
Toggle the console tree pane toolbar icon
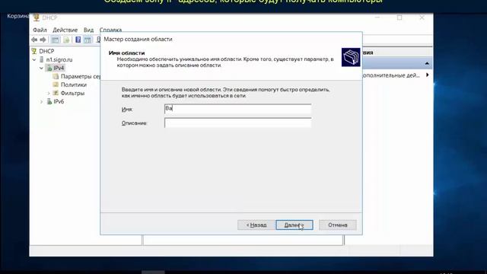[x=56, y=40]
